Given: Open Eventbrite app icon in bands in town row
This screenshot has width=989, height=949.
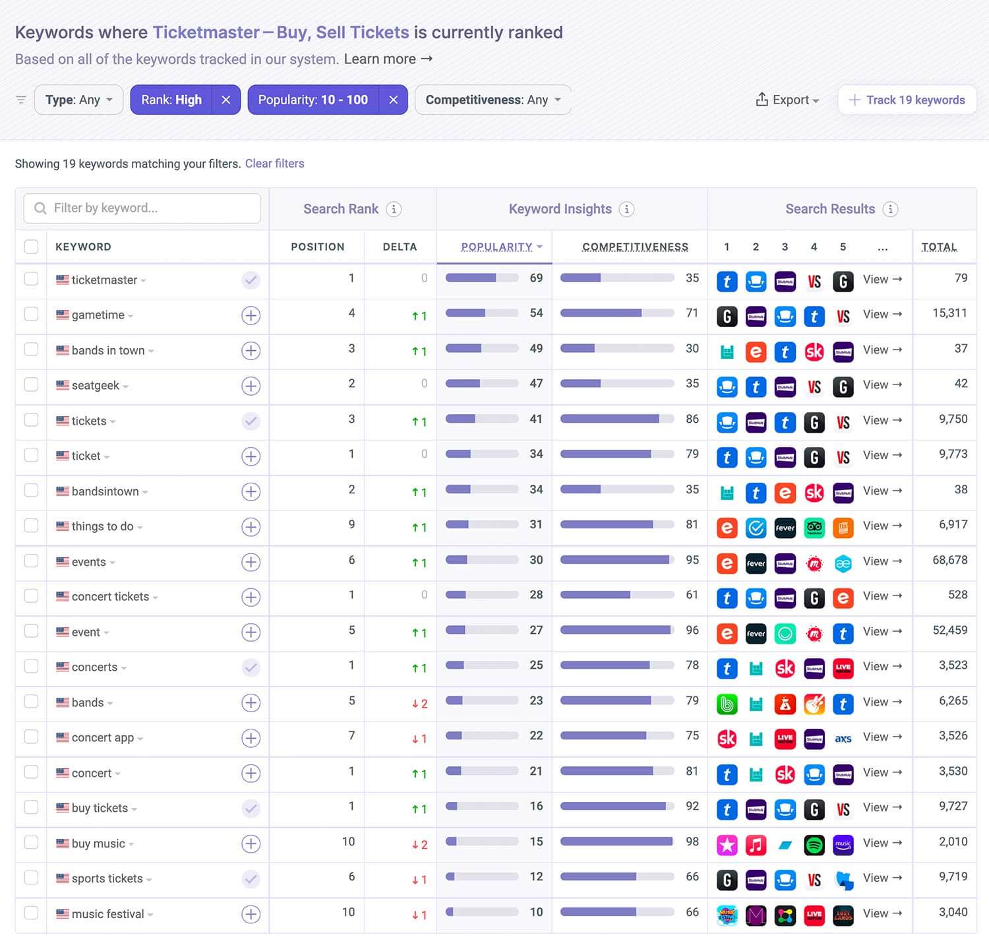Looking at the screenshot, I should coord(756,352).
